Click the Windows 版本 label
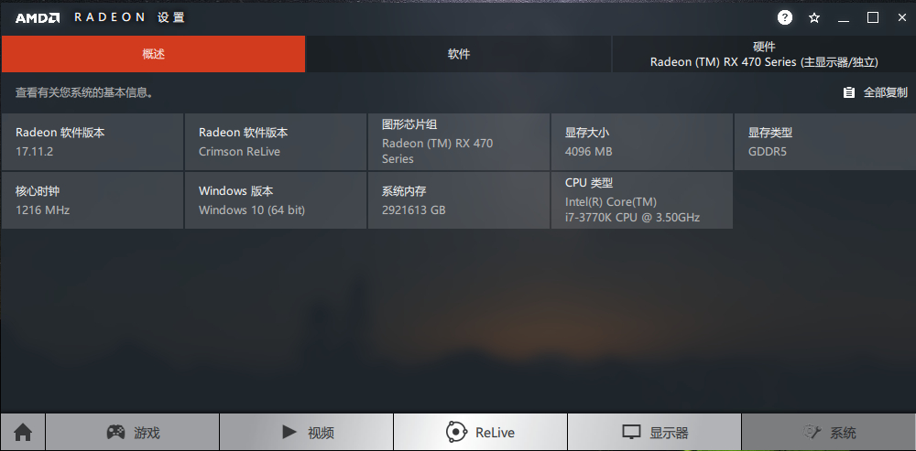916x451 pixels. 236,191
